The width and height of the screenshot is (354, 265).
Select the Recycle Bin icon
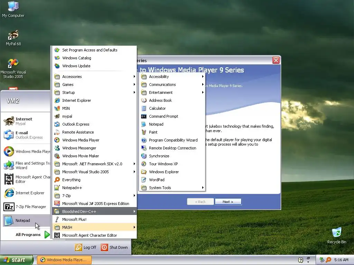[337, 235]
